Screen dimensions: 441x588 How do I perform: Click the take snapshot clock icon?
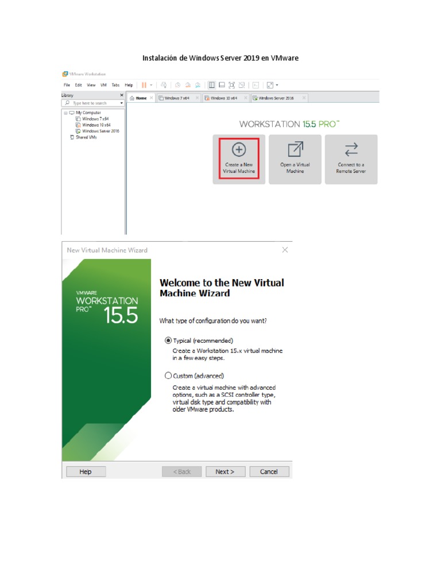coord(178,85)
